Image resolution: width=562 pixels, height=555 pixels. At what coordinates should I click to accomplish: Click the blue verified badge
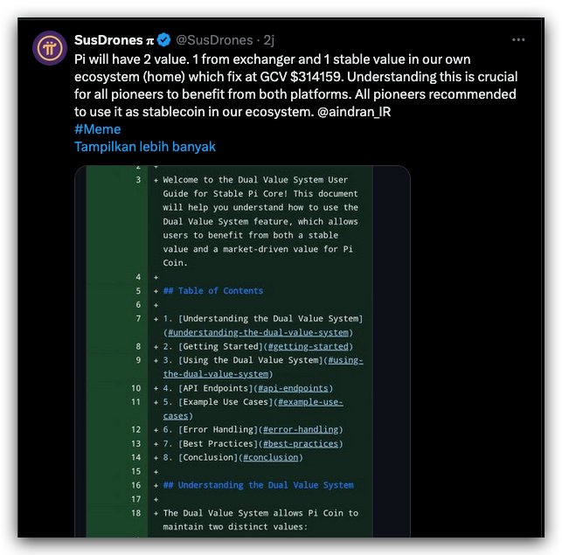[163, 40]
